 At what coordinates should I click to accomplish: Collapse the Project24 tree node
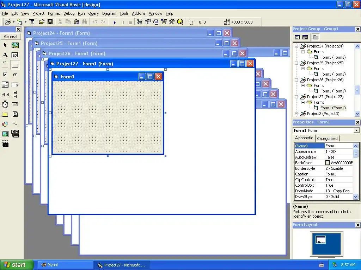click(x=296, y=46)
